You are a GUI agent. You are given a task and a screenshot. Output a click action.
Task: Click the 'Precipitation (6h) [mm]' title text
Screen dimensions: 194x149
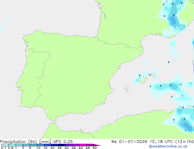tap(25, 142)
